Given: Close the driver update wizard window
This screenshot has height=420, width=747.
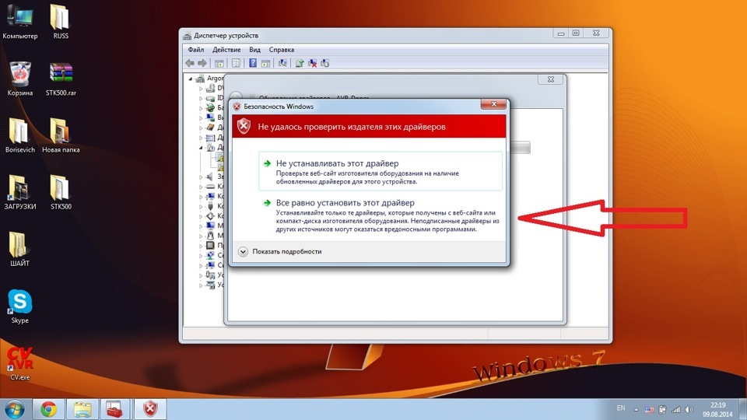Looking at the screenshot, I should point(551,79).
